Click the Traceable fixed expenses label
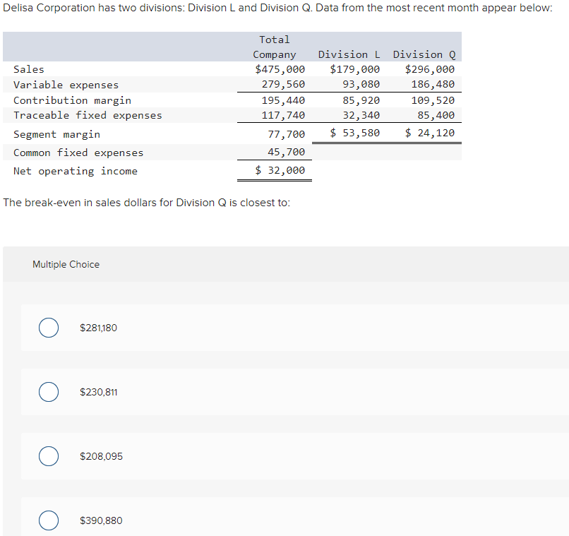The height and width of the screenshot is (536, 569). click(88, 115)
